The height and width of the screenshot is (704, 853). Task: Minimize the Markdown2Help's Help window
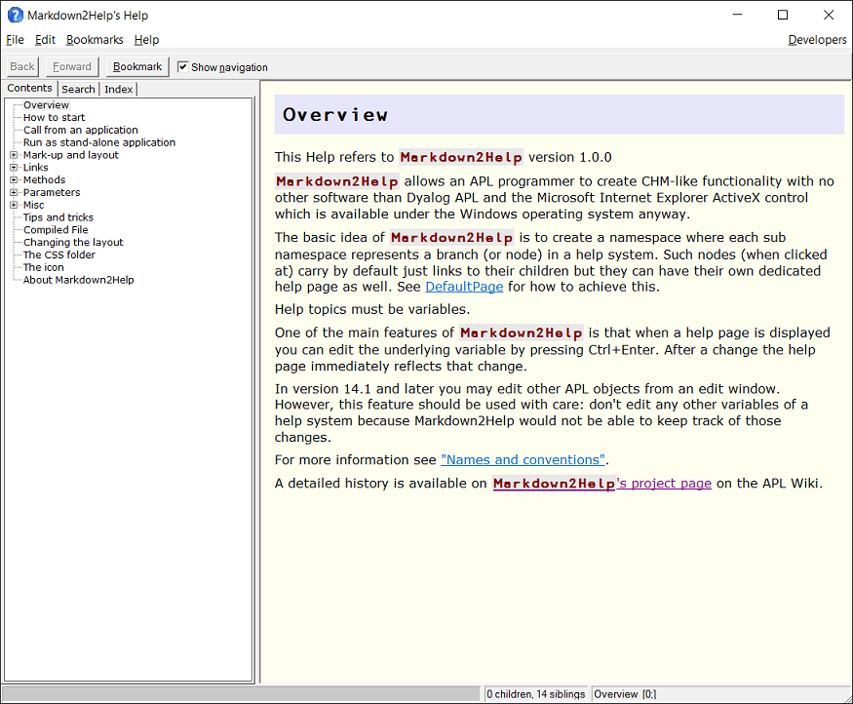pyautogui.click(x=738, y=15)
